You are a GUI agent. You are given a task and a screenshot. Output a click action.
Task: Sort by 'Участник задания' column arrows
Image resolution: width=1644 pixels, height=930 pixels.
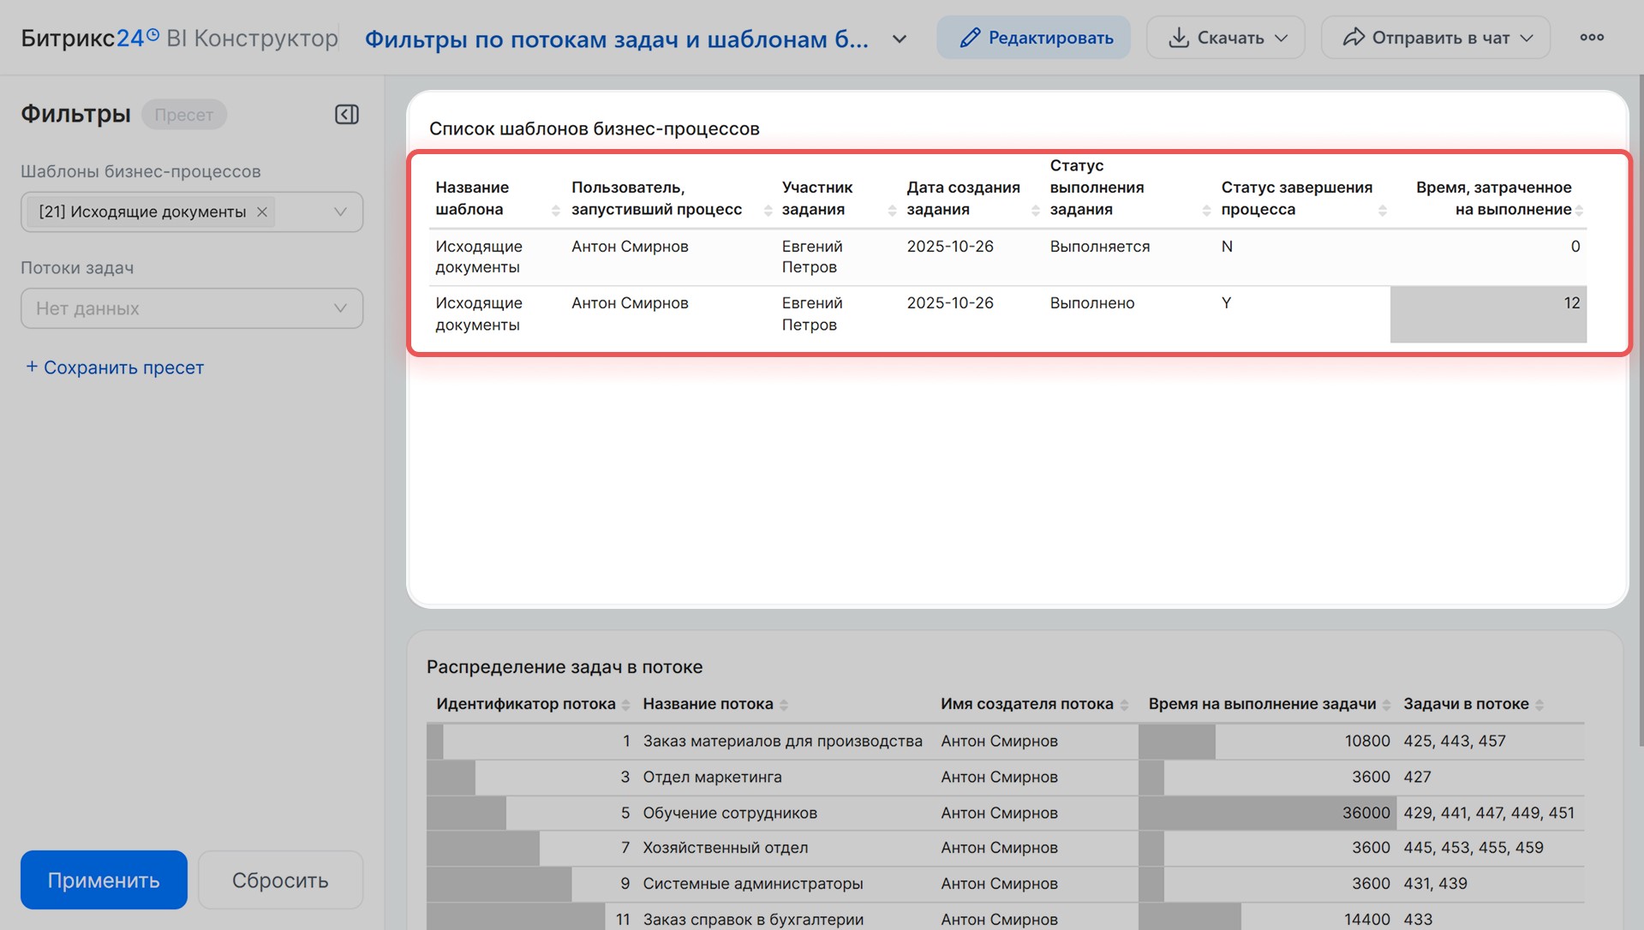pos(892,211)
